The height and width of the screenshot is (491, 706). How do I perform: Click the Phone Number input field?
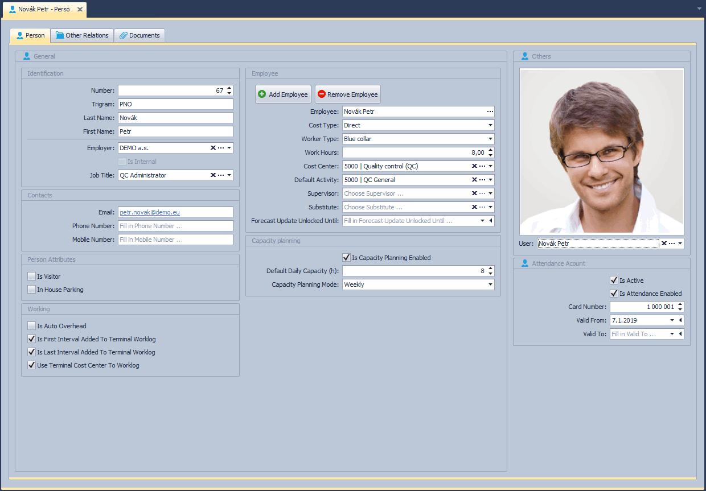175,226
